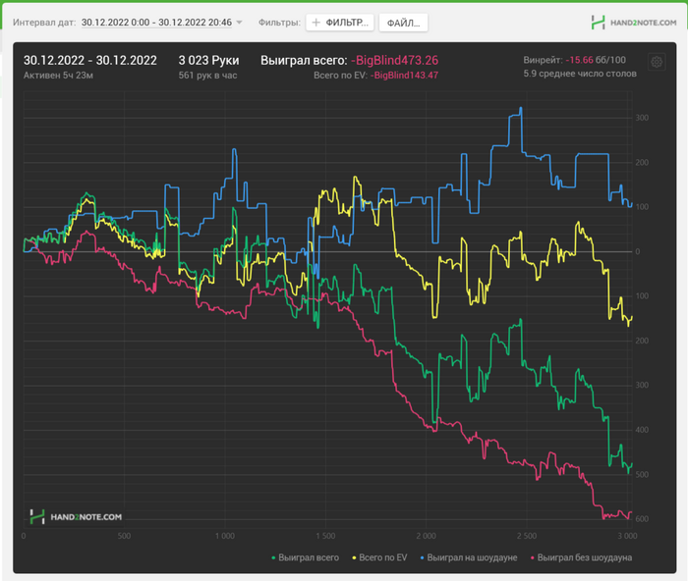The image size is (688, 581).
Task: Click the 561 рук в час text
Action: pyautogui.click(x=207, y=76)
